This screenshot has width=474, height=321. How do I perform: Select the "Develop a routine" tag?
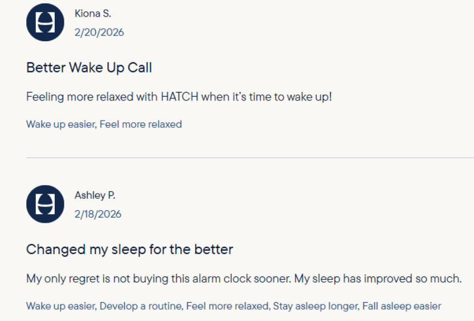point(141,306)
